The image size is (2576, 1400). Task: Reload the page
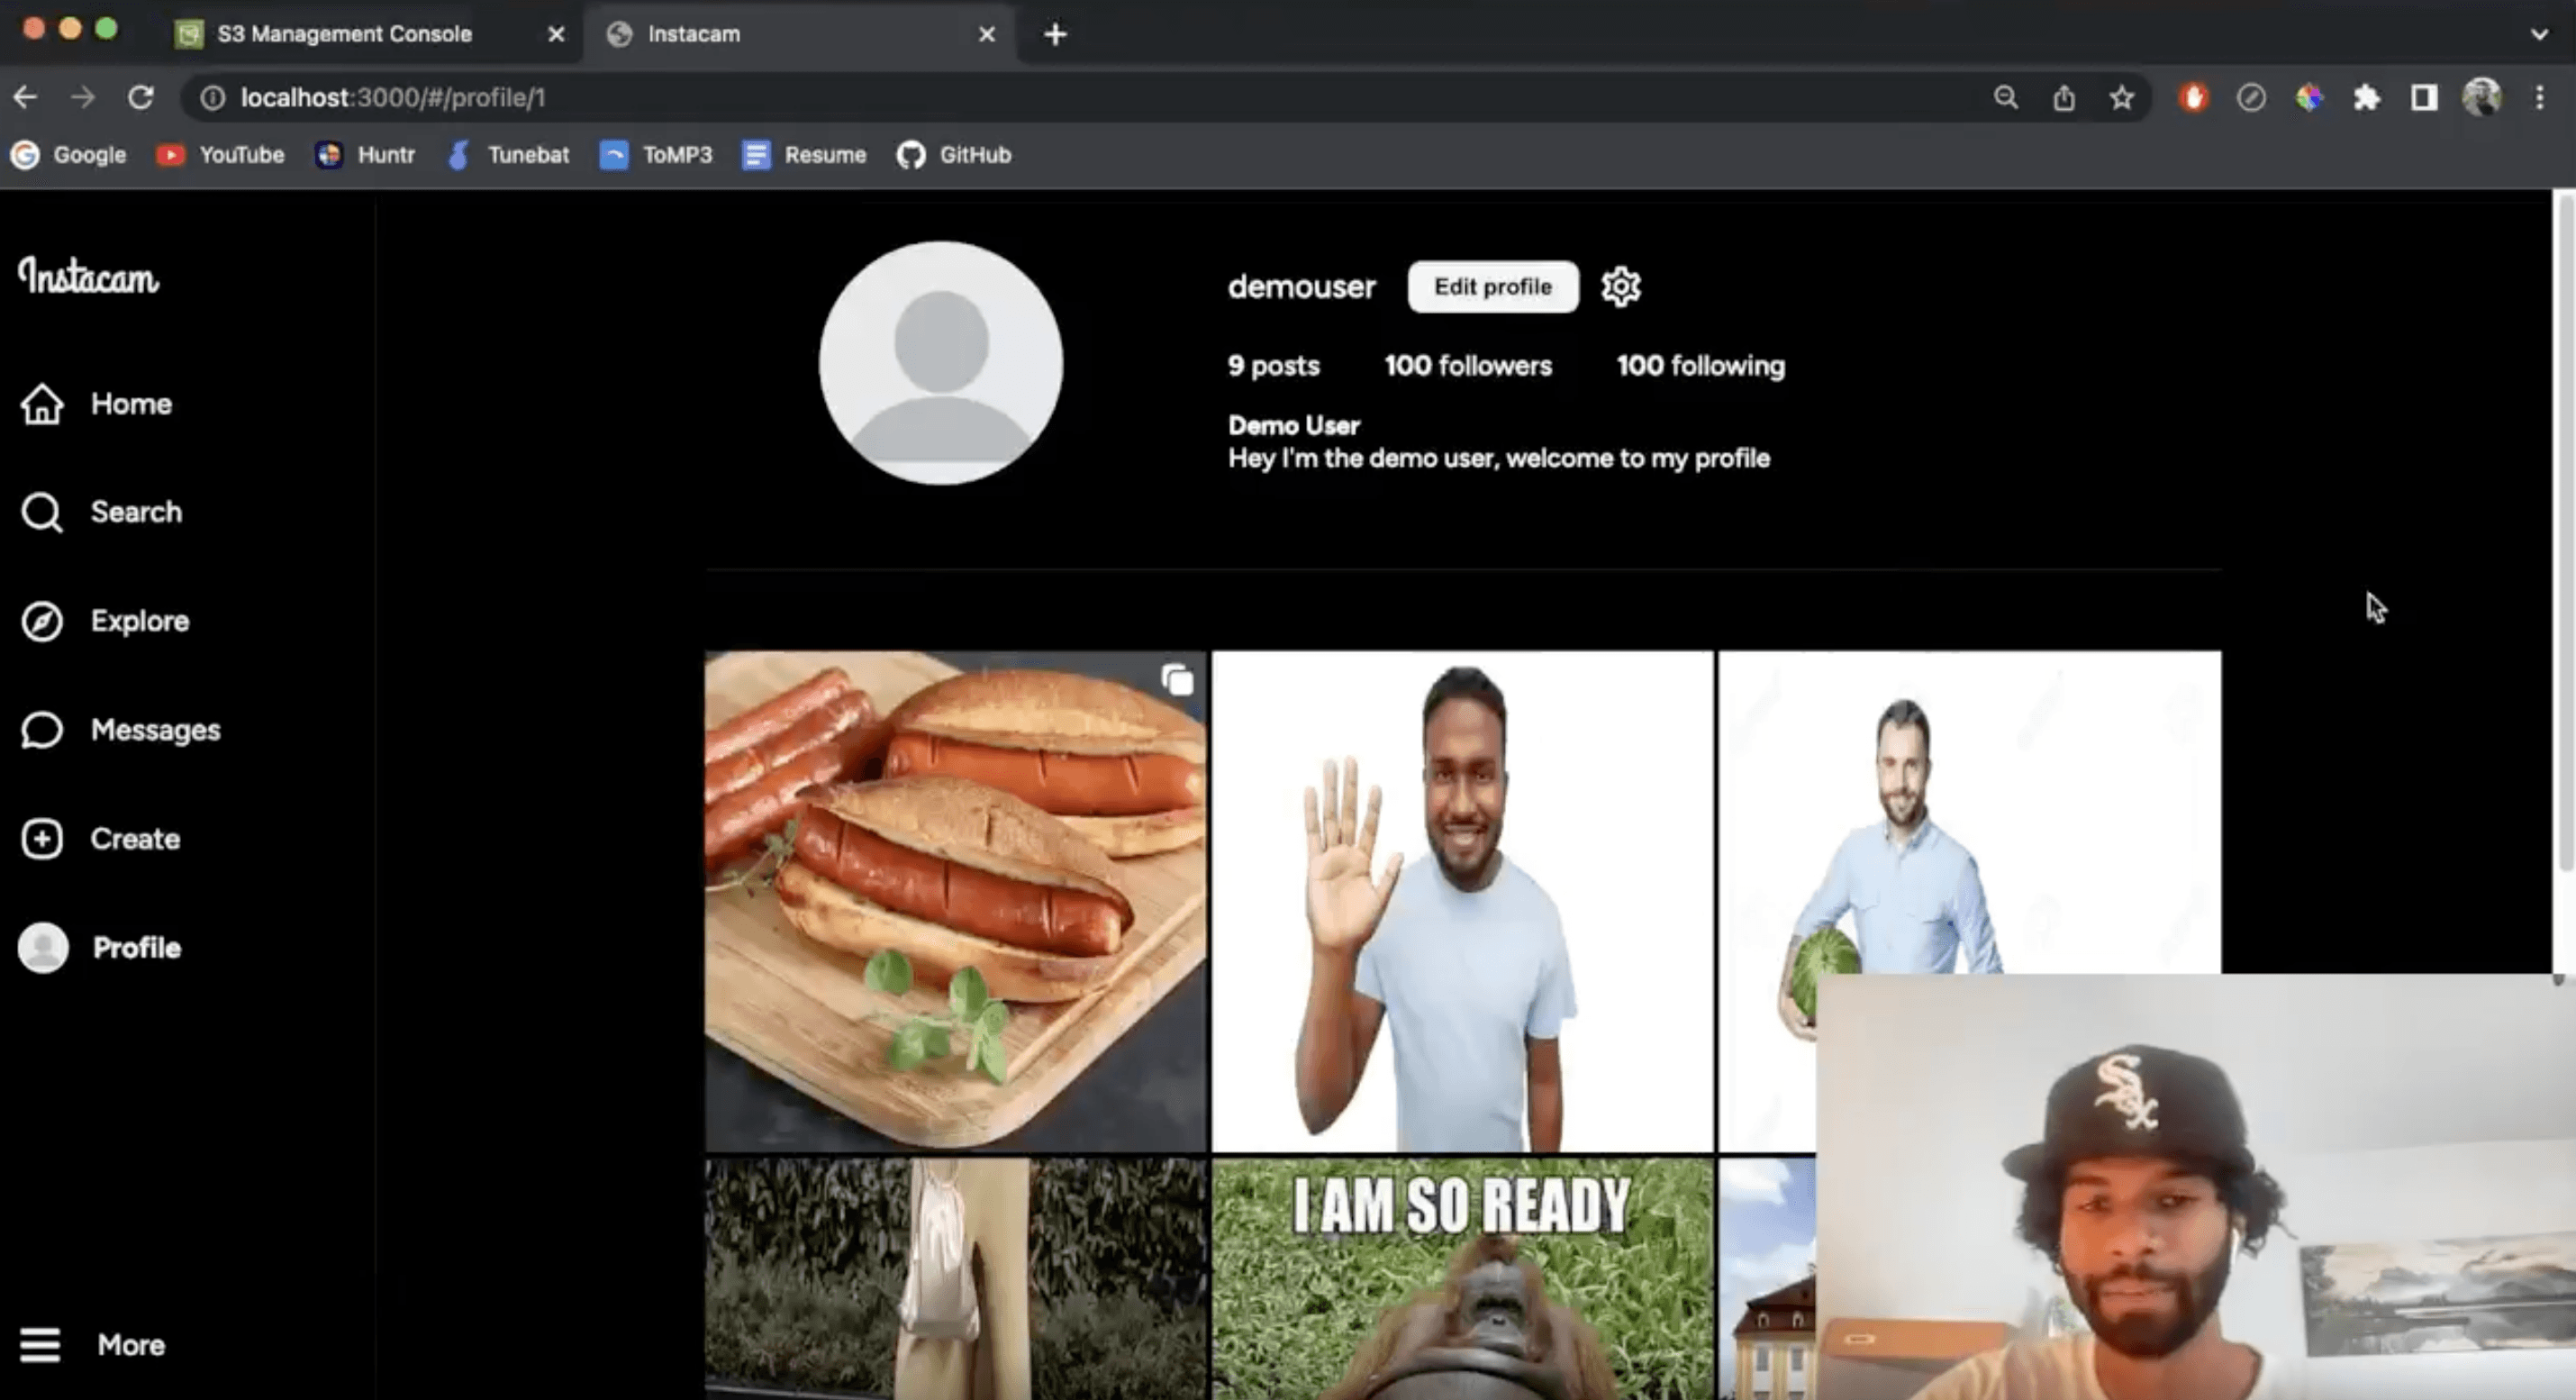[x=141, y=97]
